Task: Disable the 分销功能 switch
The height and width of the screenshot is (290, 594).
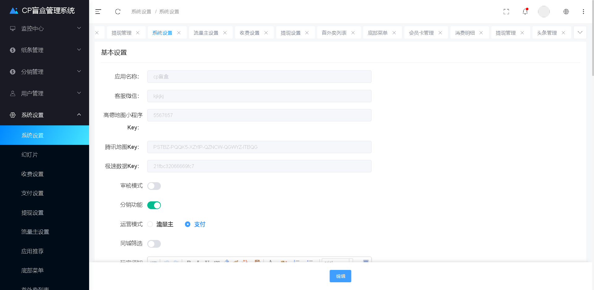Action: [154, 205]
